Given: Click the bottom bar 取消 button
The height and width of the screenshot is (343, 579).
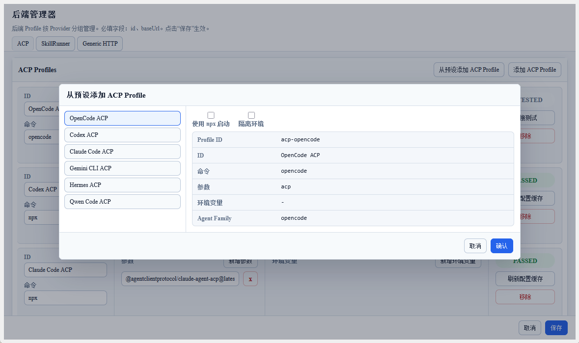Looking at the screenshot, I should tap(529, 328).
